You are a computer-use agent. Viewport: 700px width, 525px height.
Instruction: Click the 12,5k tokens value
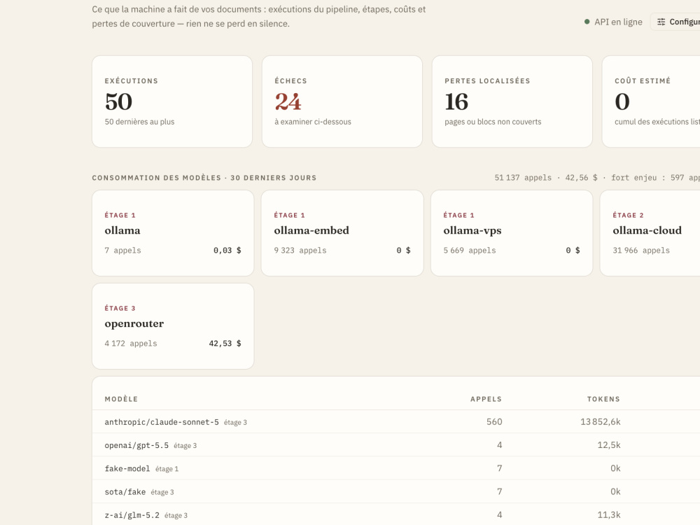tap(609, 445)
